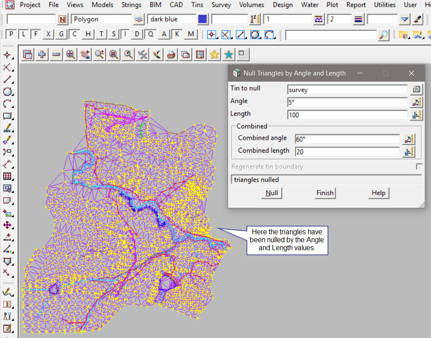431x338 pixels.
Task: Click the printer plot icon in view toolbar
Action: [x=172, y=54]
